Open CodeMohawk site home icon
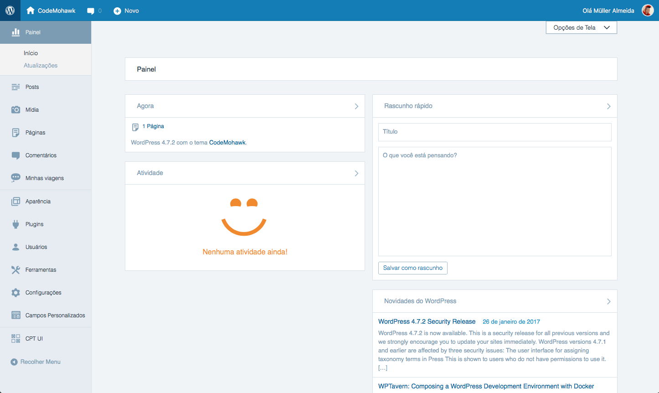The width and height of the screenshot is (659, 393). click(x=31, y=10)
